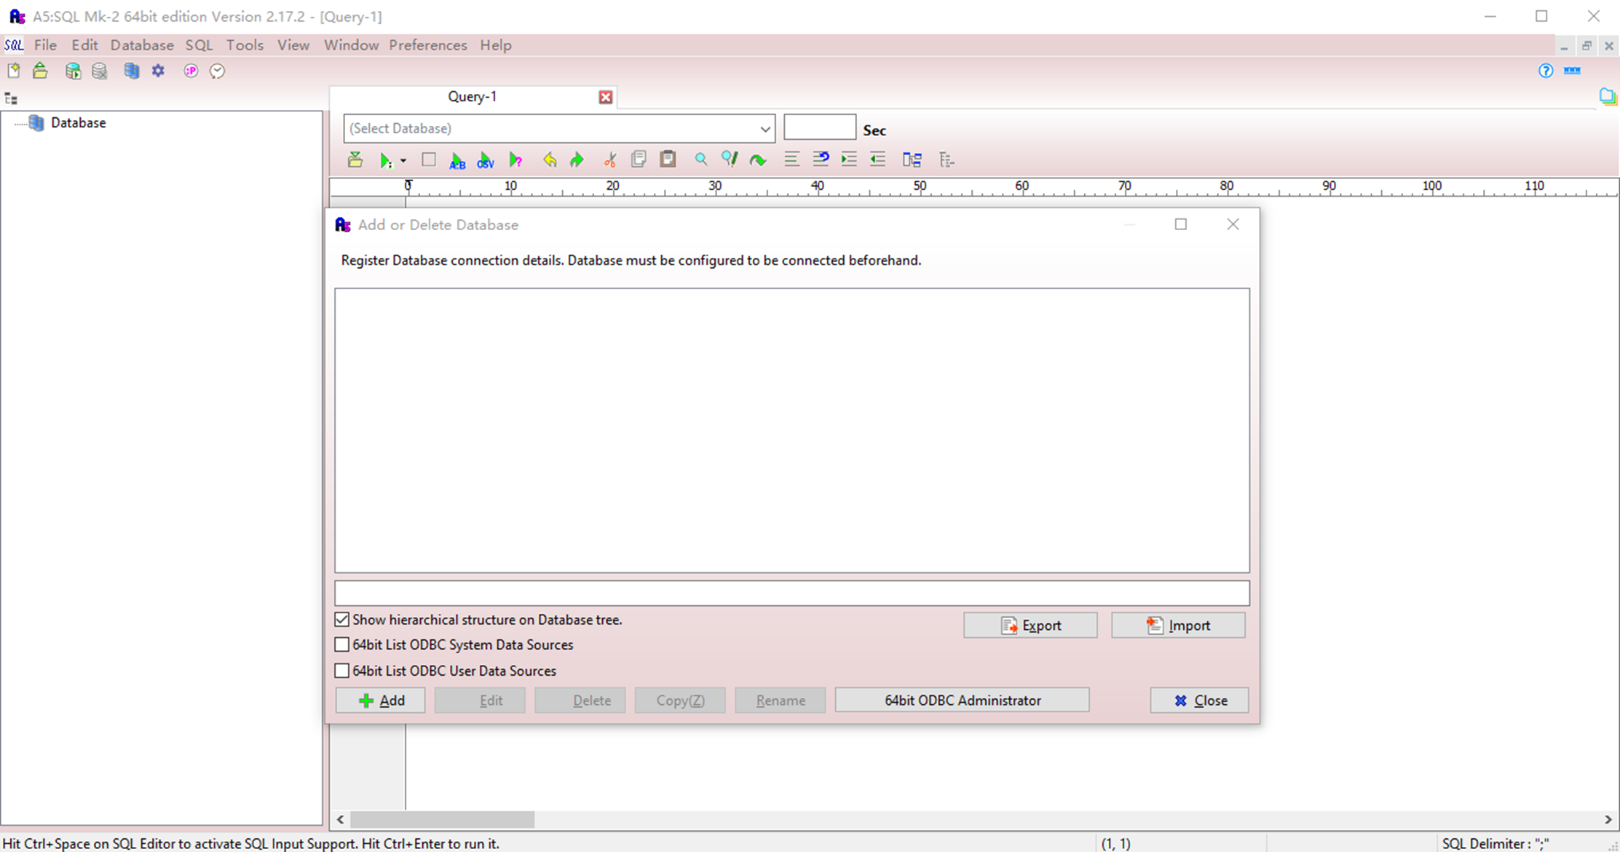1620x852 pixels.
Task: Click the magnifier search icon
Action: tap(700, 159)
